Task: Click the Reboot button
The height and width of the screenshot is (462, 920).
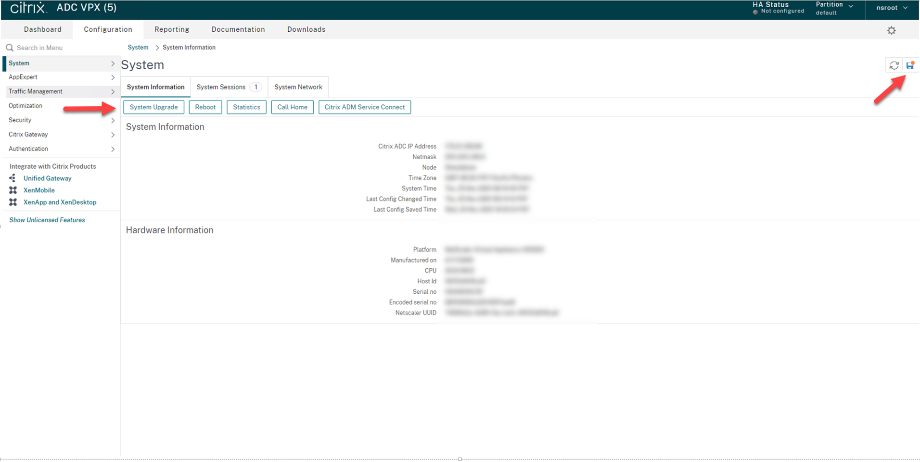Action: (205, 107)
